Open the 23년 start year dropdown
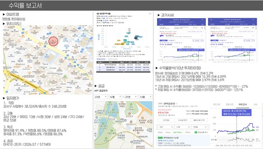Screen dimensions: 263x149 pyautogui.click(x=101, y=97)
